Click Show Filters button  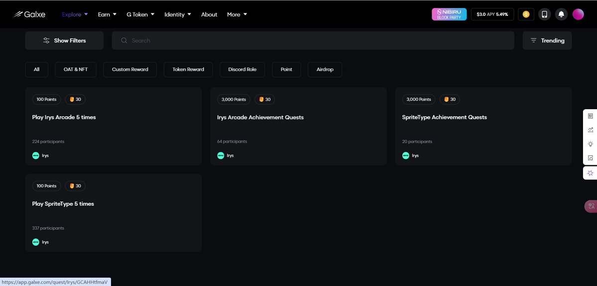(64, 41)
